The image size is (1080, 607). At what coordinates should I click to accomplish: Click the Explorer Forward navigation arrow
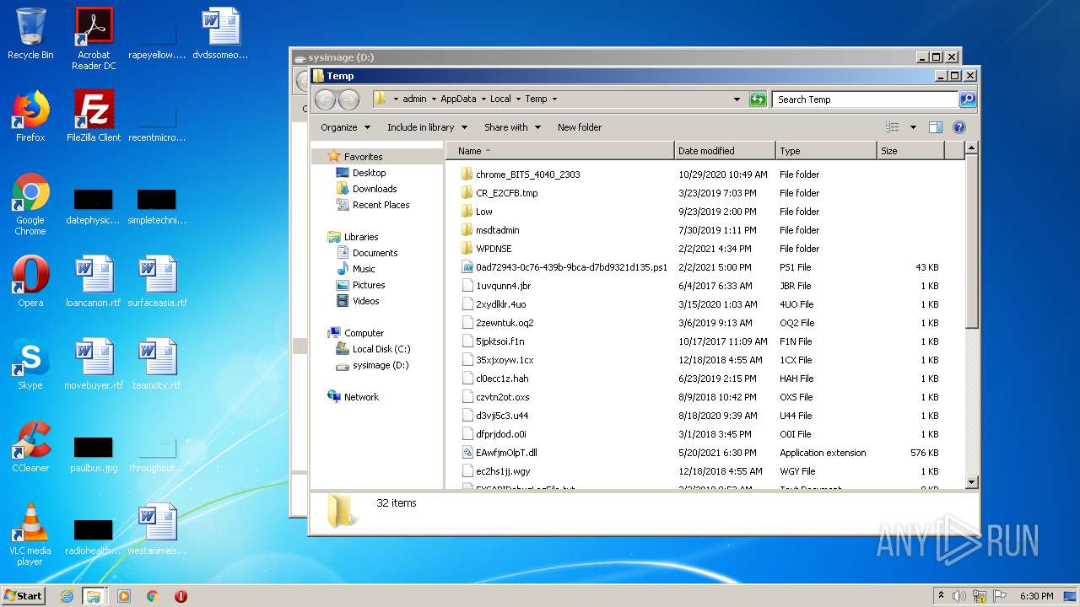tap(348, 99)
